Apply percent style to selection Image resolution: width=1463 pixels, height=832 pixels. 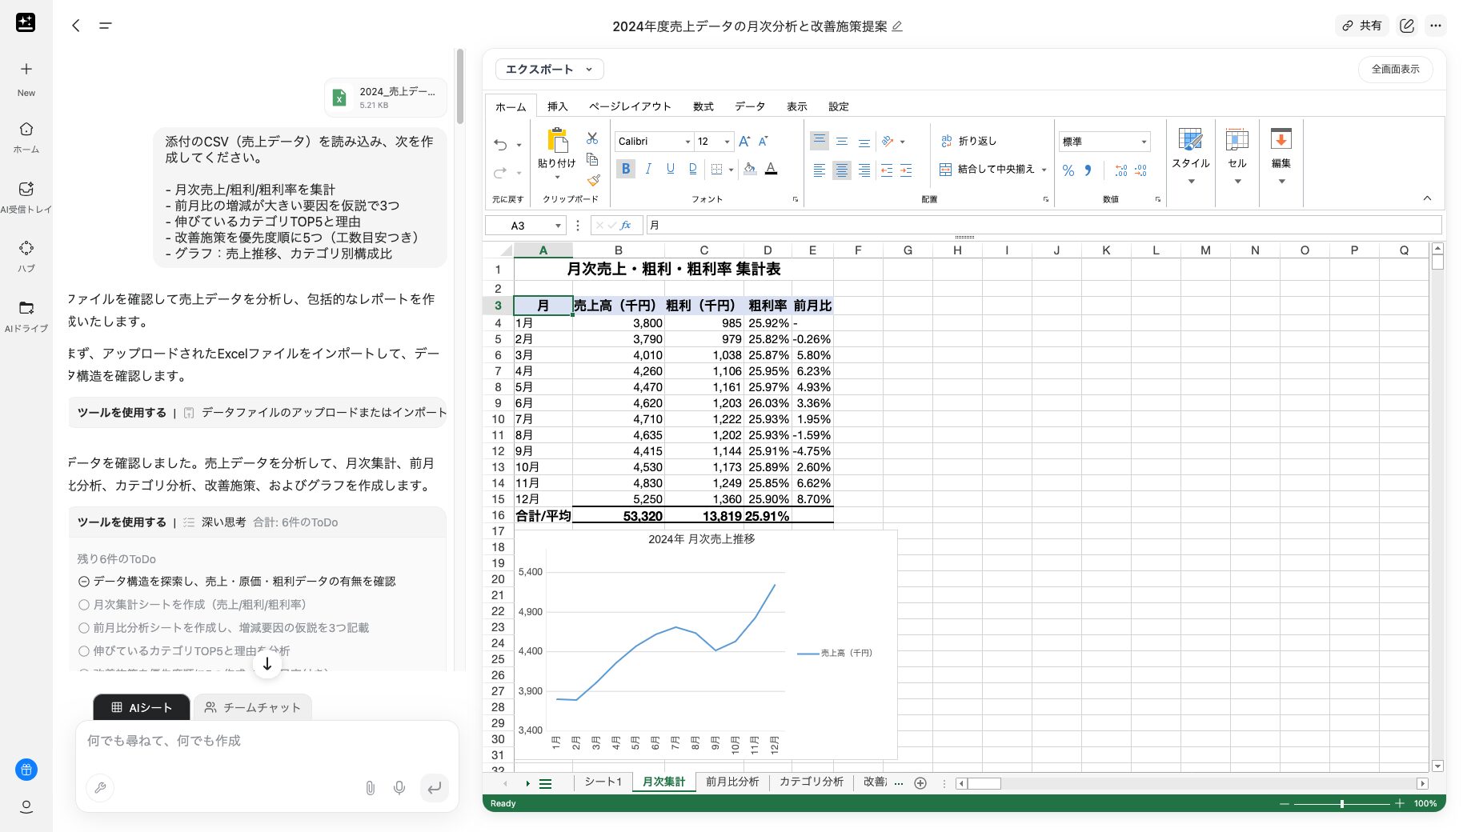tap(1068, 170)
